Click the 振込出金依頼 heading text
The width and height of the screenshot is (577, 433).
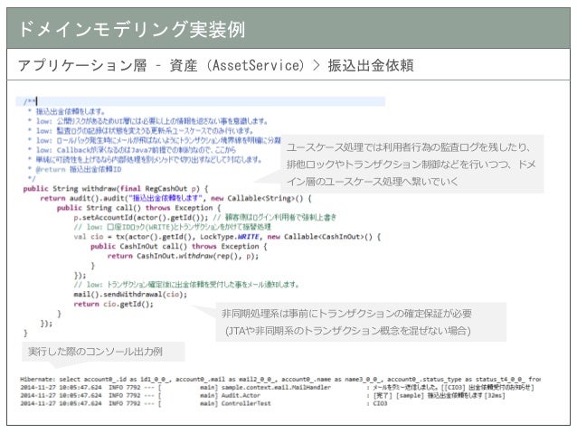pos(371,65)
